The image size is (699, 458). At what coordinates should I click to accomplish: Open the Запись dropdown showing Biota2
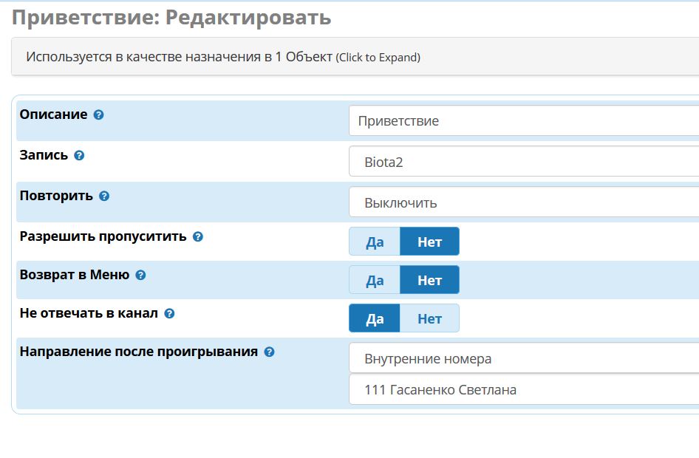[523, 162]
